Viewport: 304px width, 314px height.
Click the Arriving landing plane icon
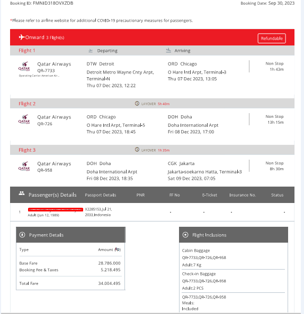[x=168, y=50]
